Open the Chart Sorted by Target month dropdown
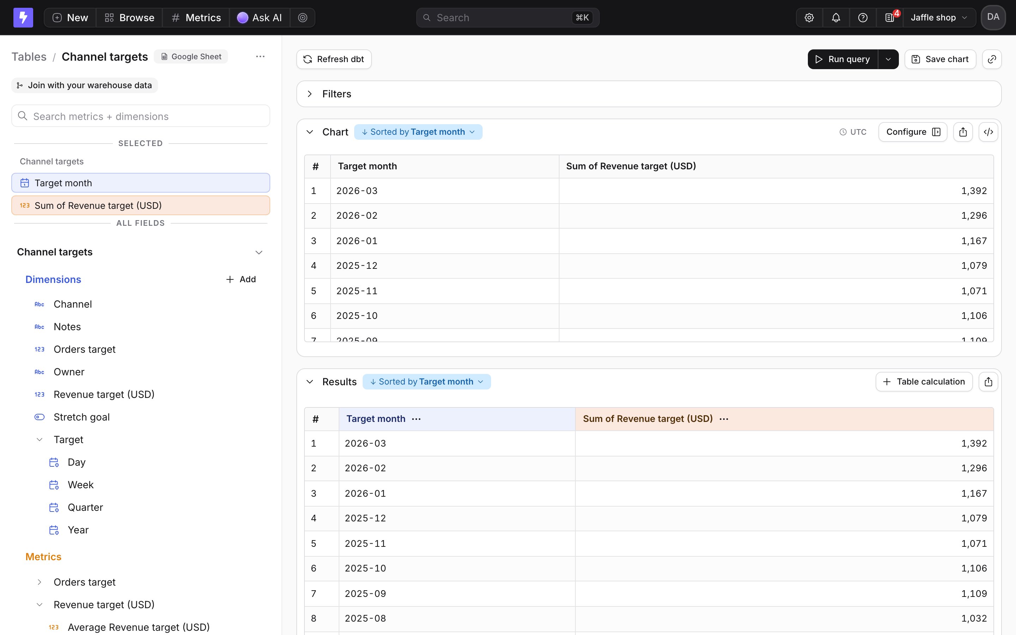This screenshot has width=1016, height=635. coord(418,132)
